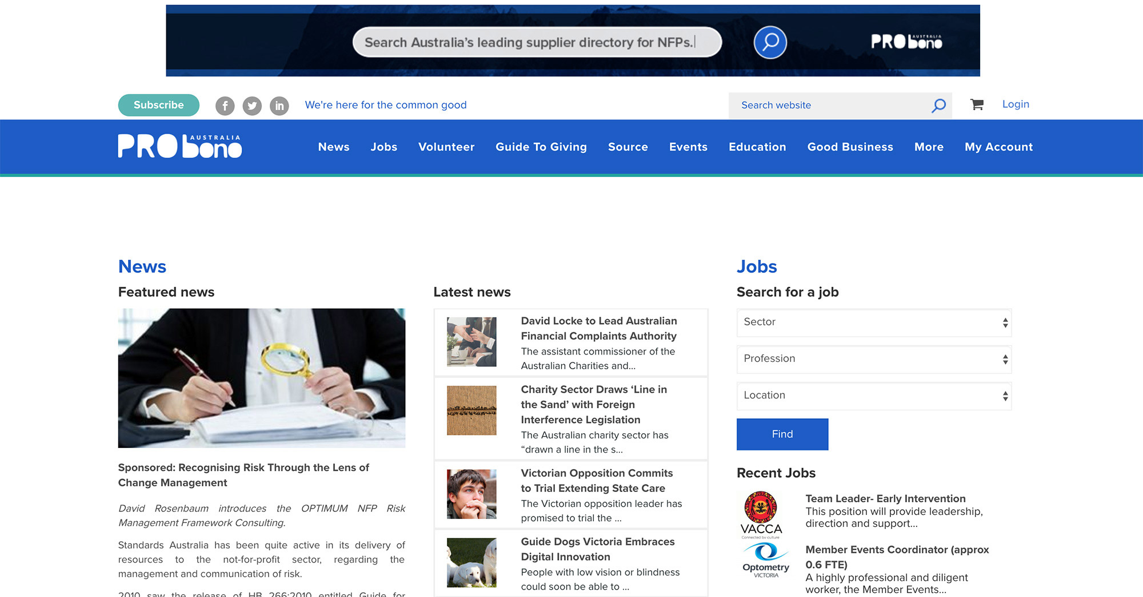The height and width of the screenshot is (597, 1143).
Task: Open David Locke Financial Complaints Authority article
Action: (x=598, y=328)
